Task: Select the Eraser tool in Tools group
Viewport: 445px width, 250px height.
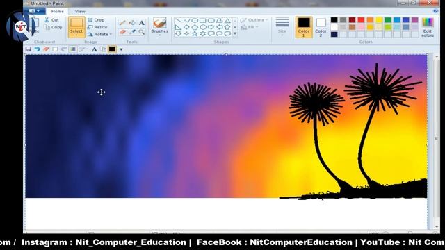Action: 122,32
